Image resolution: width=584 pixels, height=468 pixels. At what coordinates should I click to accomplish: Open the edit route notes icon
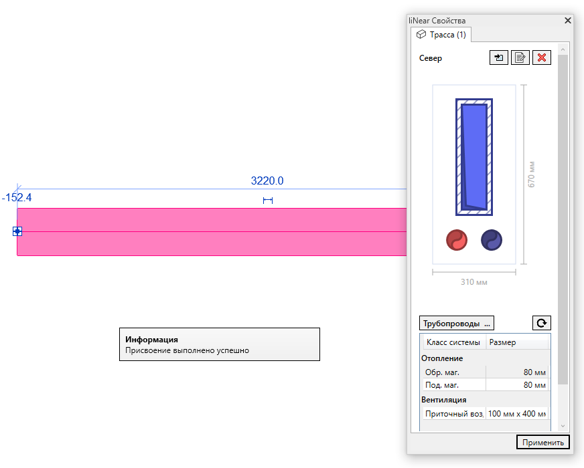click(x=520, y=57)
